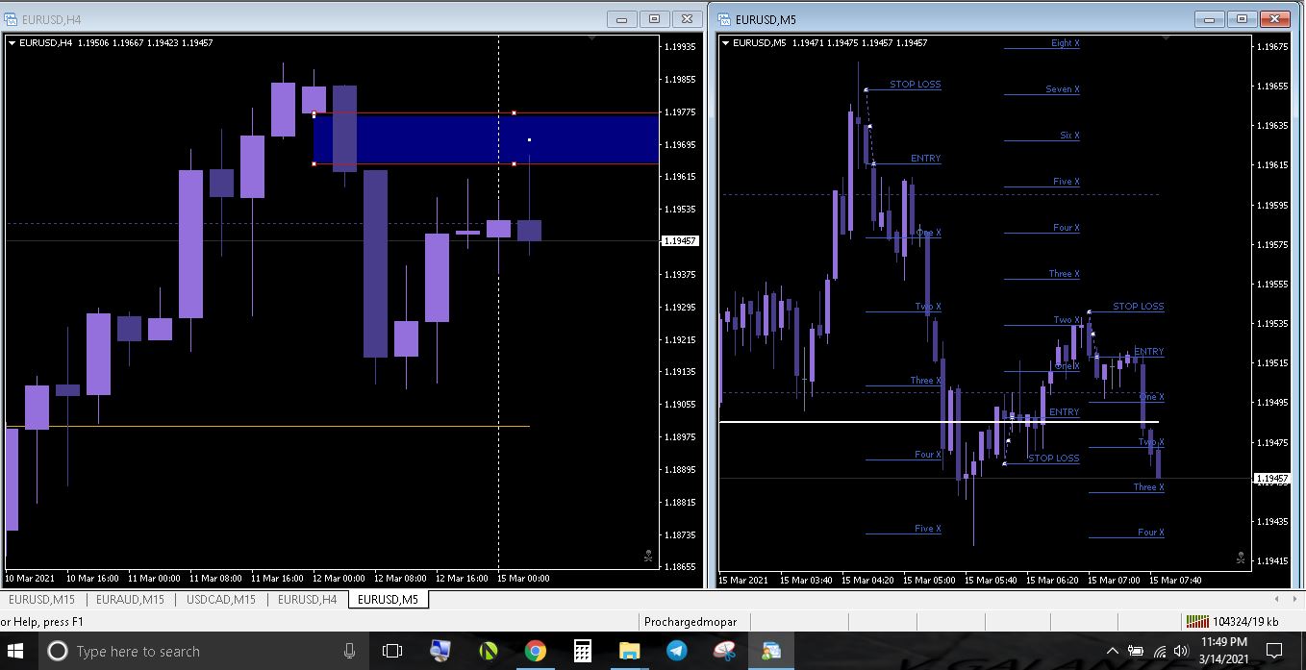Click the Eight X level label

[x=1065, y=43]
